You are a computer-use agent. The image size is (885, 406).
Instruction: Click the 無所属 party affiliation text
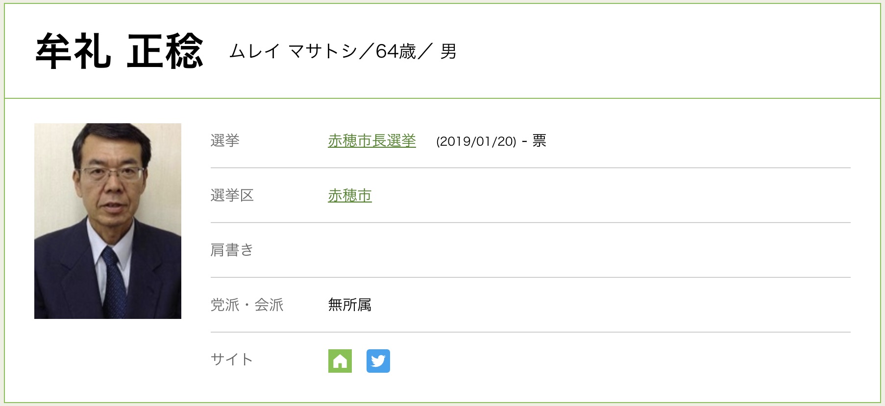pos(350,305)
